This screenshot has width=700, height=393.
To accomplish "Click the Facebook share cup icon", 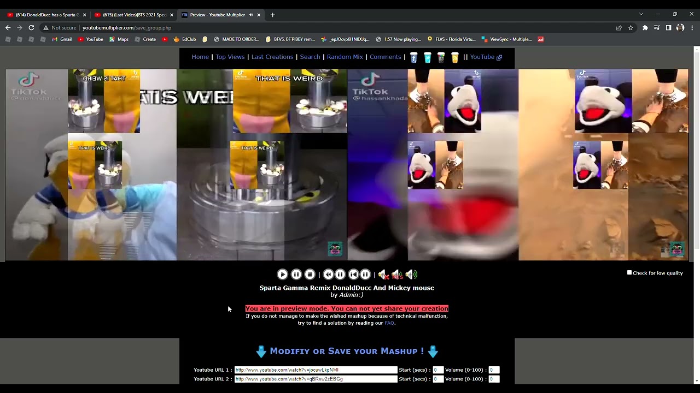I will click(413, 57).
